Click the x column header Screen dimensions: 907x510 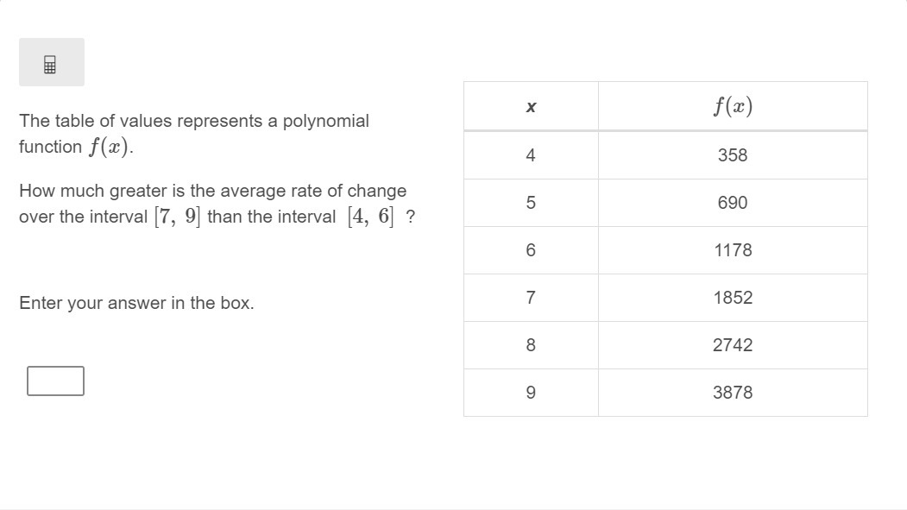(531, 107)
